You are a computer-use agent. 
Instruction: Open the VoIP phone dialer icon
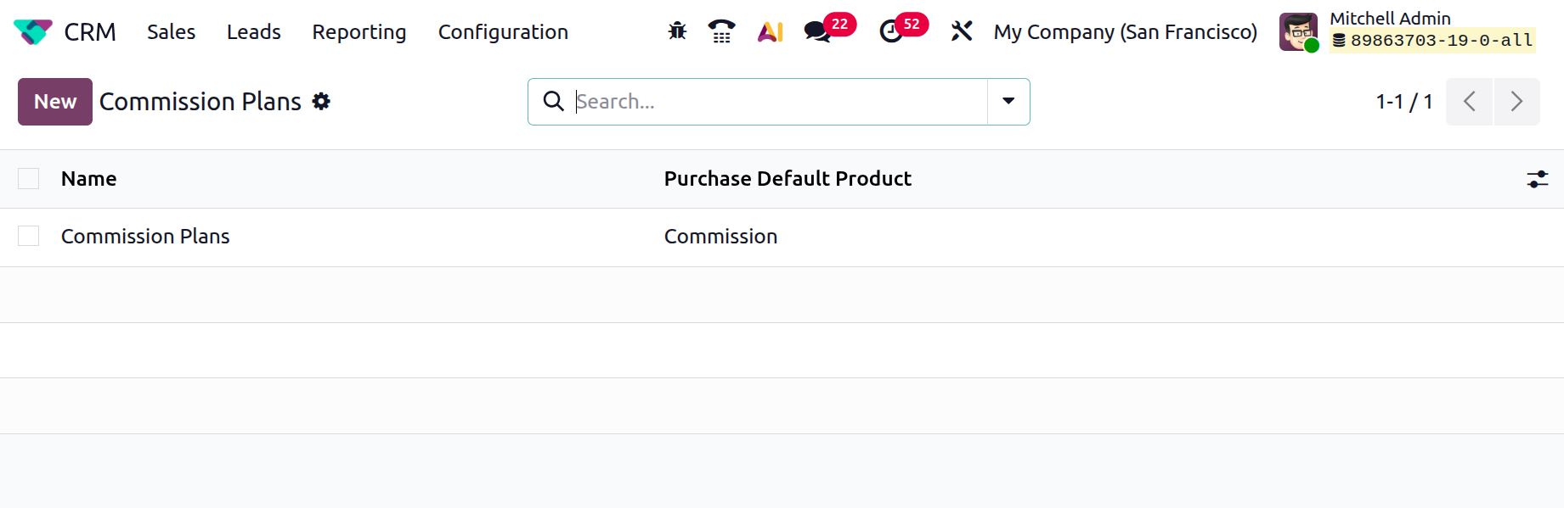click(x=721, y=32)
